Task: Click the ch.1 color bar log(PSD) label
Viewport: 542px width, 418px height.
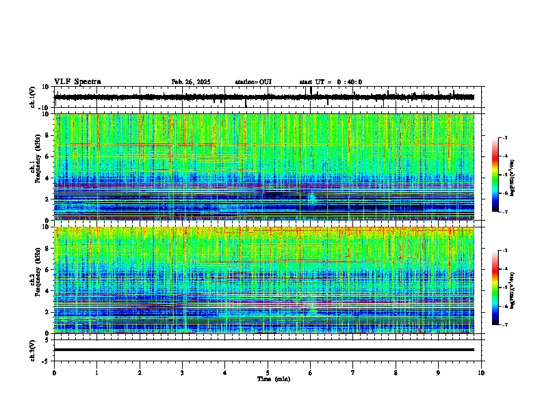Action: [513, 178]
